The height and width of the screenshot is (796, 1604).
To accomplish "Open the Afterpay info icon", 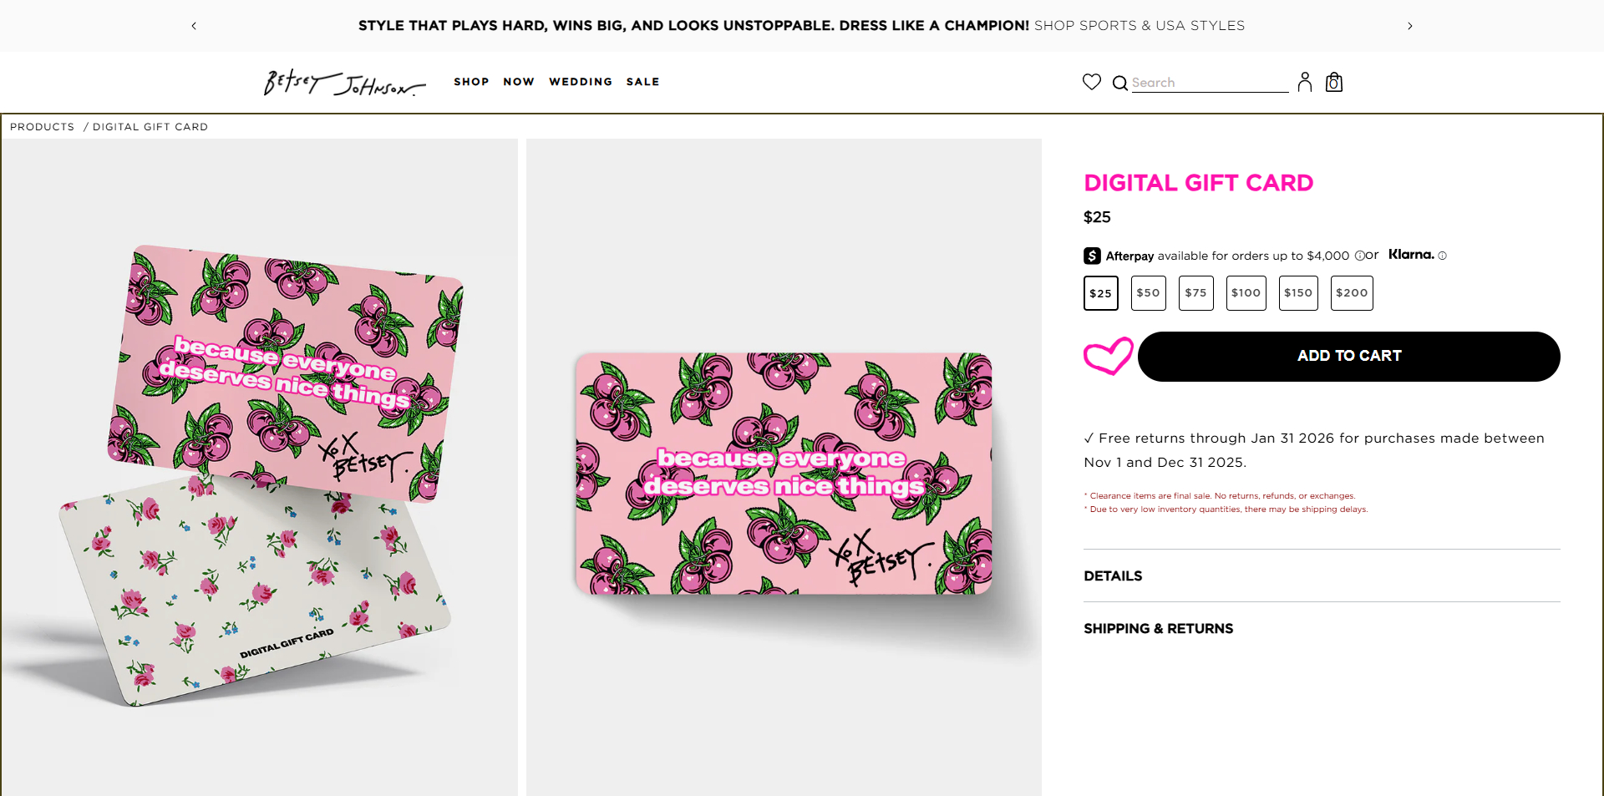I will (x=1360, y=256).
